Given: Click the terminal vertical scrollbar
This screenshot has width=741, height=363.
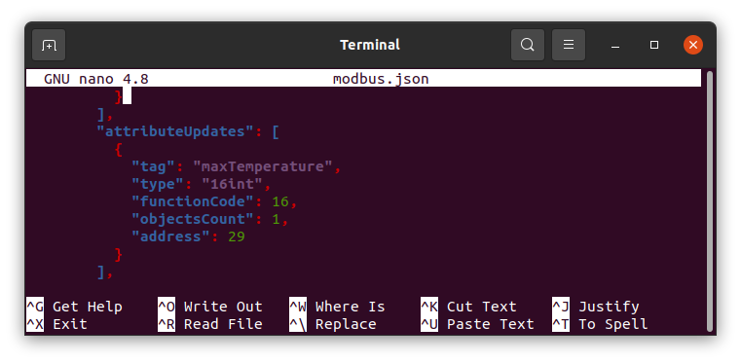Looking at the screenshot, I should click(x=709, y=202).
